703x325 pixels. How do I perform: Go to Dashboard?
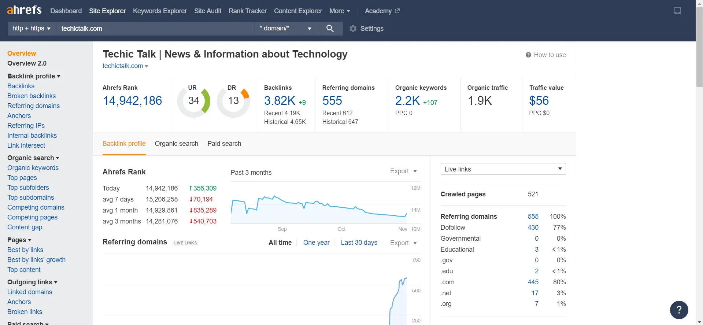(66, 11)
